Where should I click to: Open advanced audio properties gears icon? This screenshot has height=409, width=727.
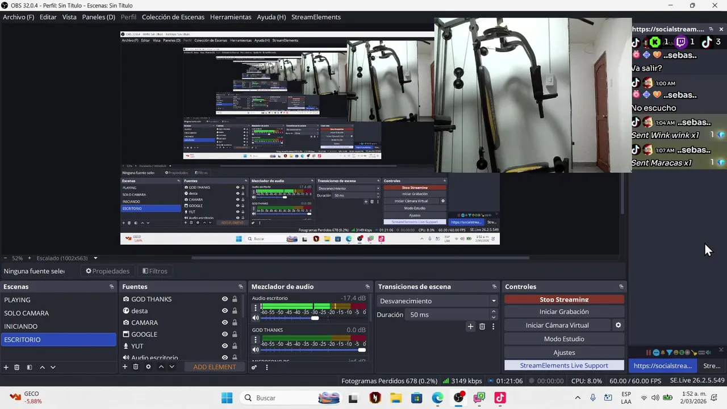pyautogui.click(x=254, y=367)
